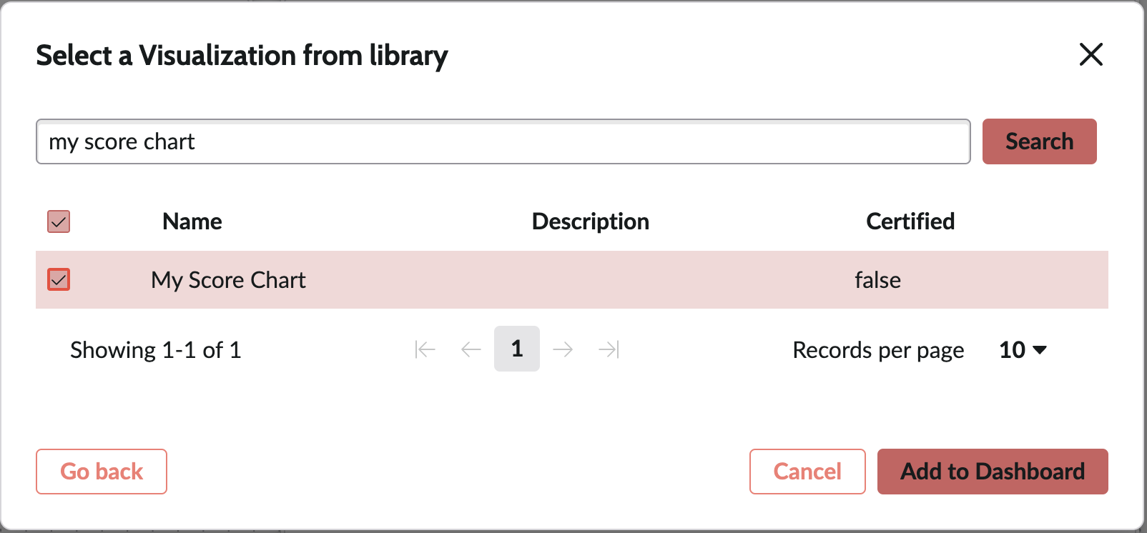Deselect the checked visualization entry

(58, 280)
